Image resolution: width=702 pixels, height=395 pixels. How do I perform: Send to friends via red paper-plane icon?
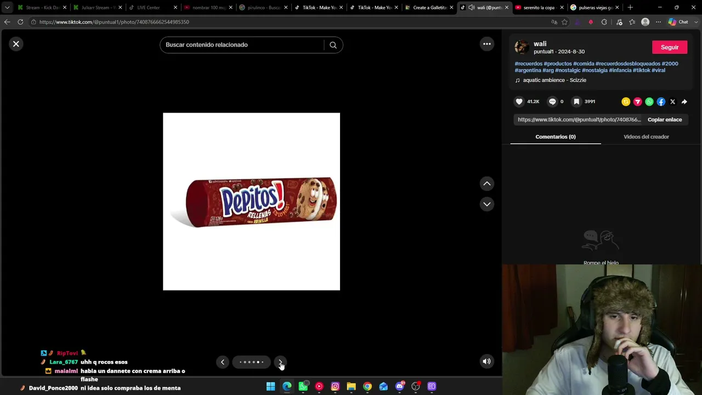click(x=637, y=101)
